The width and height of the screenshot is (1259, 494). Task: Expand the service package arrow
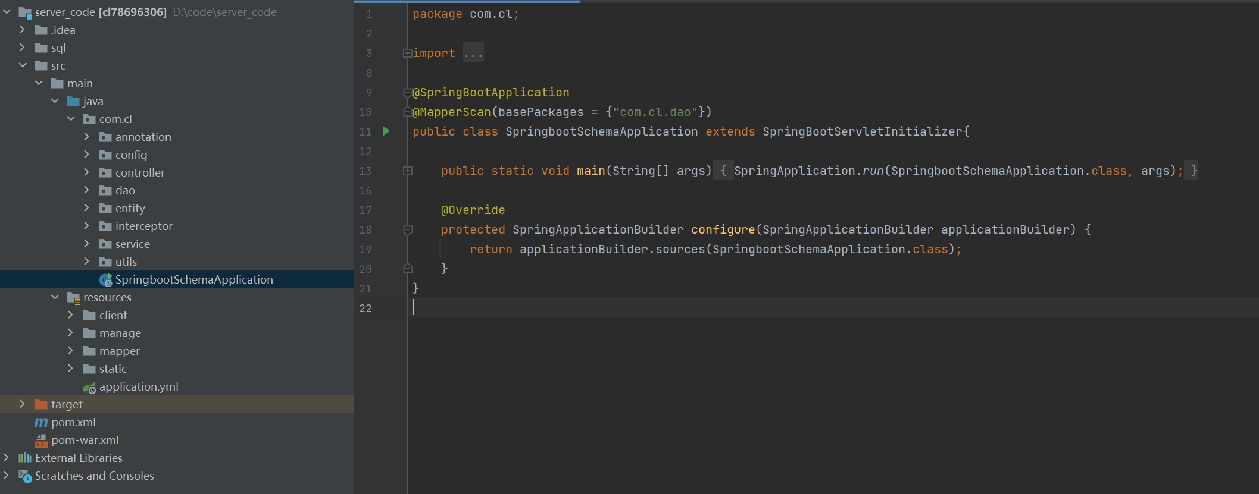[86, 243]
